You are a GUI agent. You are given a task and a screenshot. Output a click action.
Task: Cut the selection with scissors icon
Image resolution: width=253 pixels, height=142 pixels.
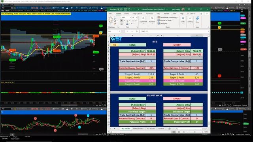click(115, 17)
